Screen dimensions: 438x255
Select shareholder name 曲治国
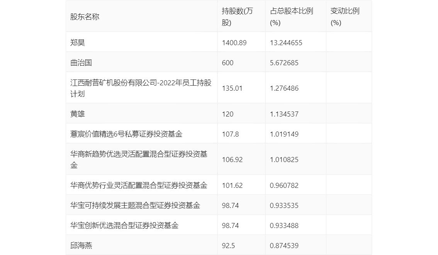point(81,62)
